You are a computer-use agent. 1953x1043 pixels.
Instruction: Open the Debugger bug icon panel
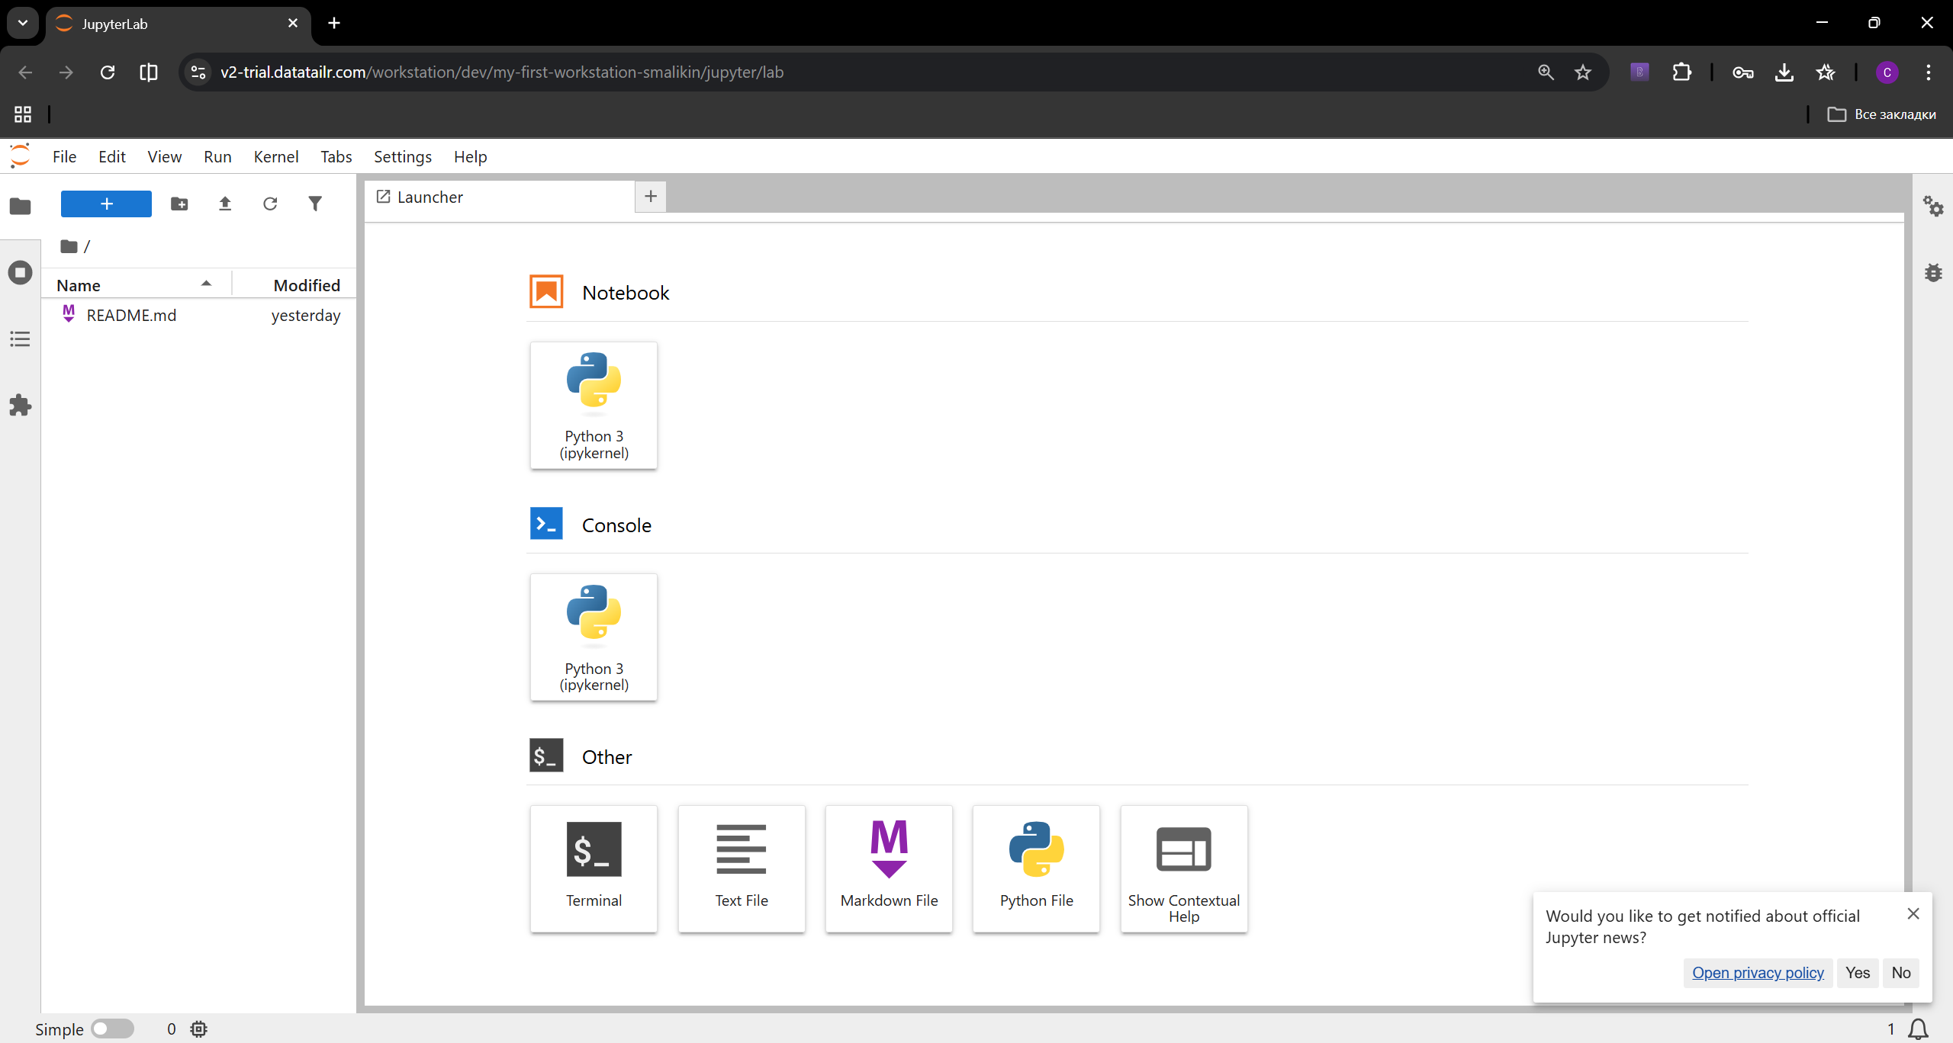[x=1933, y=272]
